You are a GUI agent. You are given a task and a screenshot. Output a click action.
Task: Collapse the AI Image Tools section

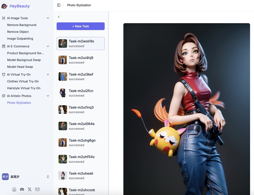pos(48,18)
